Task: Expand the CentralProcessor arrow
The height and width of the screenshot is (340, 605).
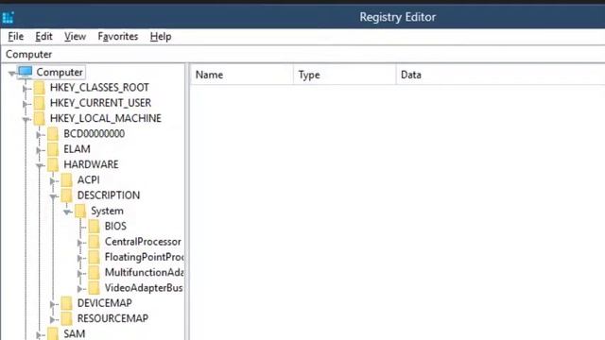Action: [80, 243]
